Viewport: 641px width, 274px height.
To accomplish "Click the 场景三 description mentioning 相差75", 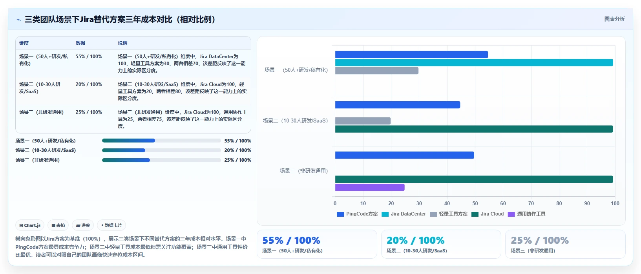I will (182, 119).
